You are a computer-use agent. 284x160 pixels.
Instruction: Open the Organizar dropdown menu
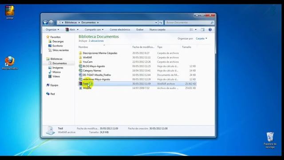pyautogui.click(x=52, y=30)
